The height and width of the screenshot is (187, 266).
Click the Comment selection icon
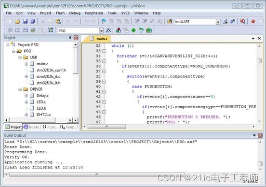click(152, 21)
